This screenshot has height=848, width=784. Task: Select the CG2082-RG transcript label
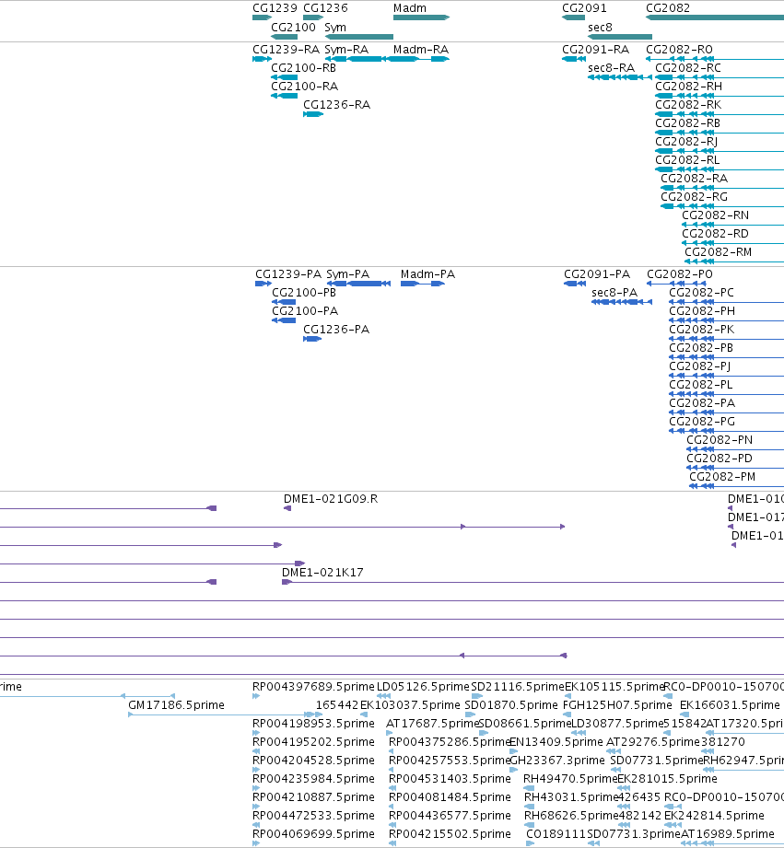coord(695,196)
